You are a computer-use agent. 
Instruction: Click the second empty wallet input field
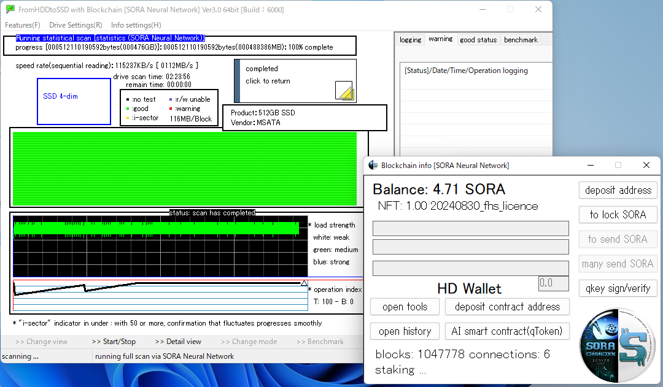click(471, 247)
